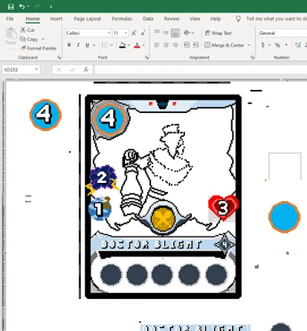The height and width of the screenshot is (331, 307).
Task: Click the Increase Indent icon
Action: coord(195,45)
